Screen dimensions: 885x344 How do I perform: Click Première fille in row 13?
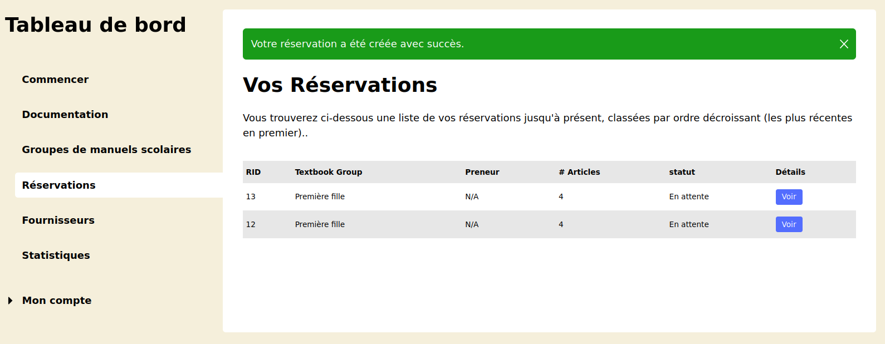coord(320,196)
